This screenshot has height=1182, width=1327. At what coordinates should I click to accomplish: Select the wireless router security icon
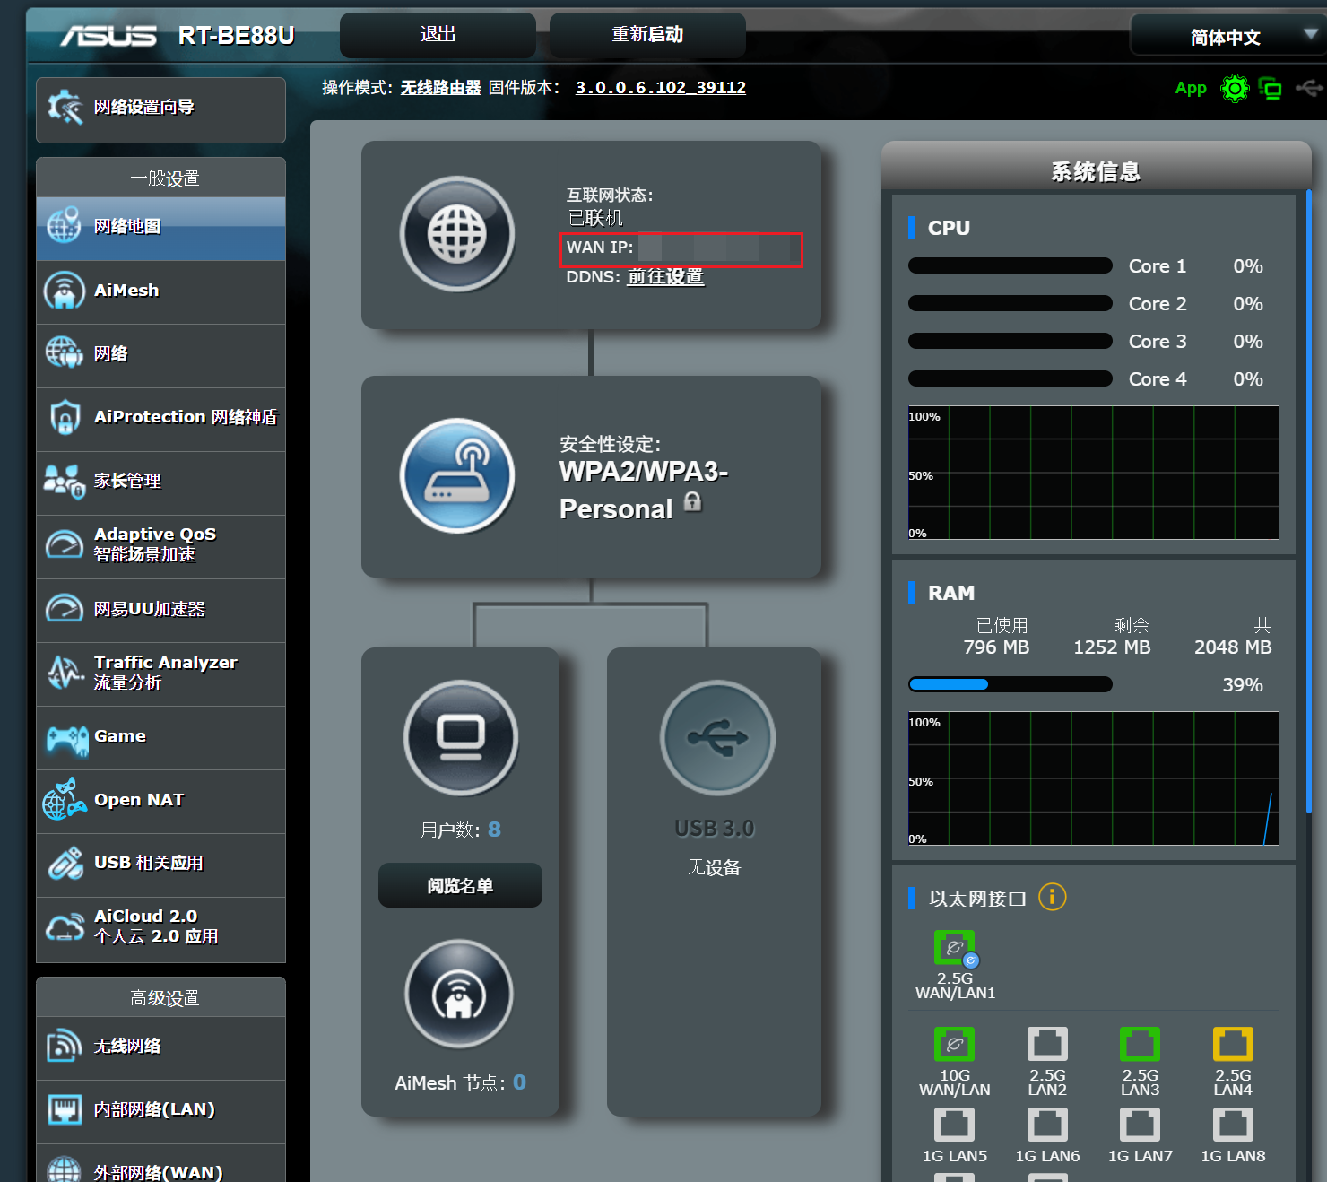coord(457,476)
